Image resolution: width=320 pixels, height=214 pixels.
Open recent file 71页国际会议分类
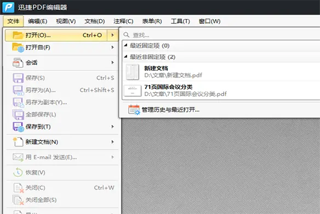221,91
